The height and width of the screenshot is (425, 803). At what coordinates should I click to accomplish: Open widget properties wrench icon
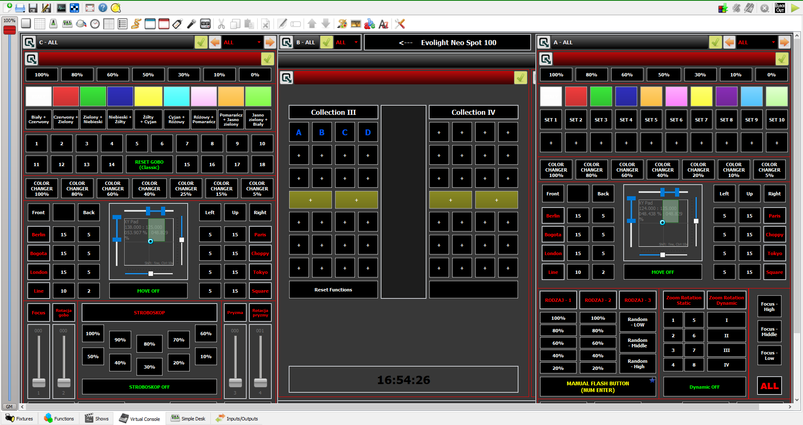pos(400,24)
